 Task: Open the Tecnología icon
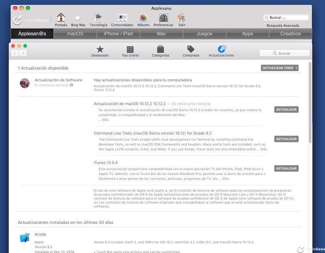98,18
